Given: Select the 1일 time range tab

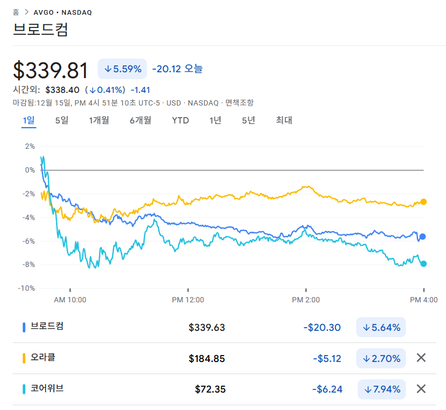Looking at the screenshot, I should click(29, 120).
